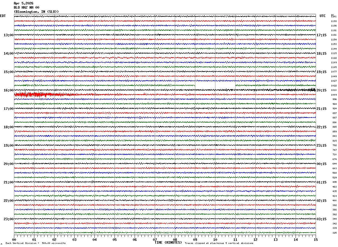Click the "Traces clipped at plus/minus 5 vertical divisions" note
338x247 pixels.
[219, 243]
